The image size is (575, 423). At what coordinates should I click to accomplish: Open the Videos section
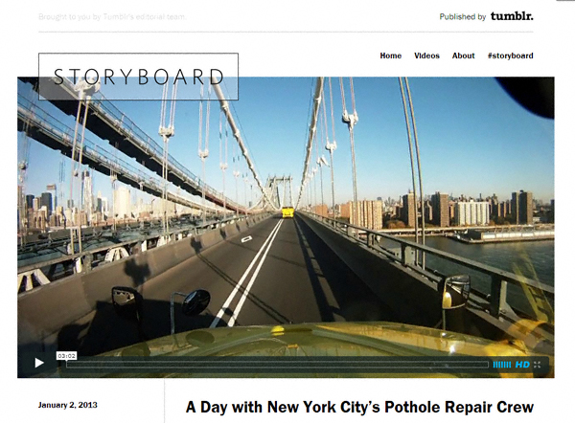point(426,56)
